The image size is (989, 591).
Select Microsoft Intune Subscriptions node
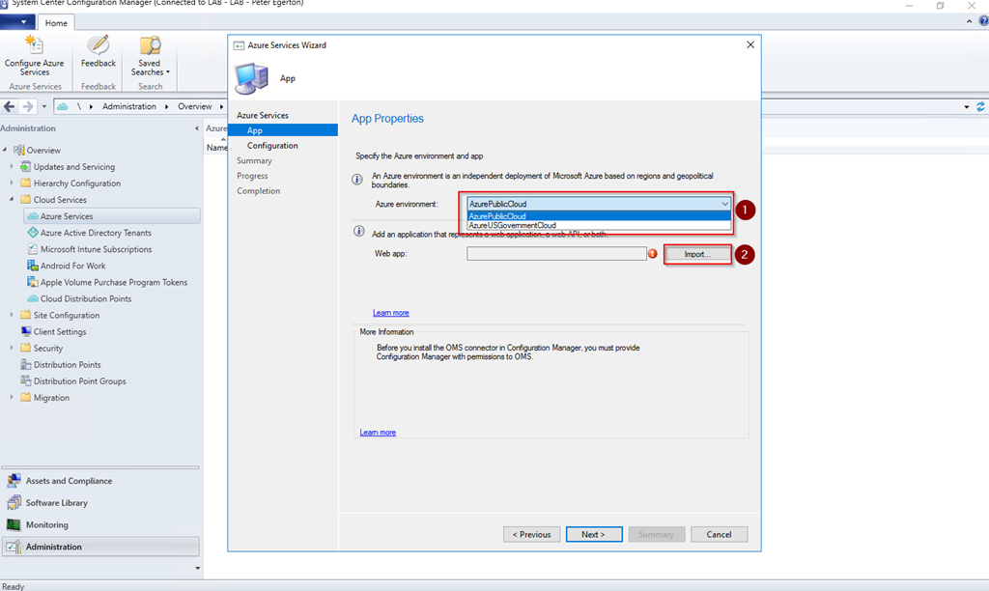(x=95, y=249)
